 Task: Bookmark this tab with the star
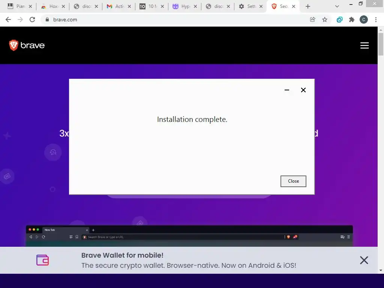click(325, 19)
